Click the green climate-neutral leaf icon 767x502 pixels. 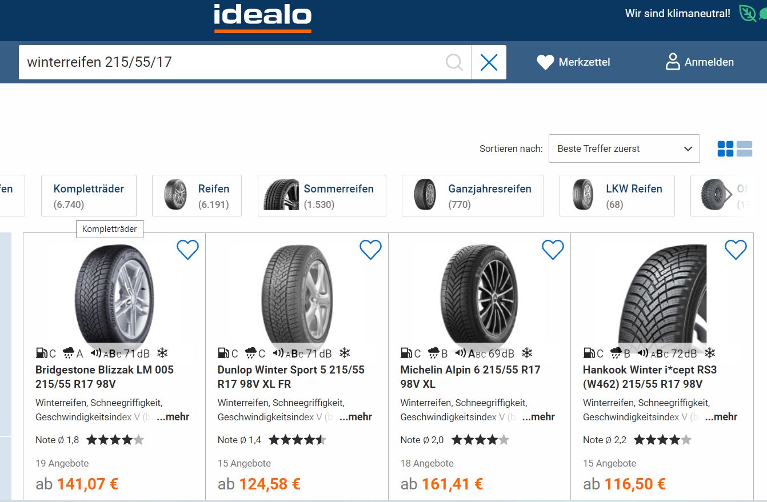(x=747, y=13)
